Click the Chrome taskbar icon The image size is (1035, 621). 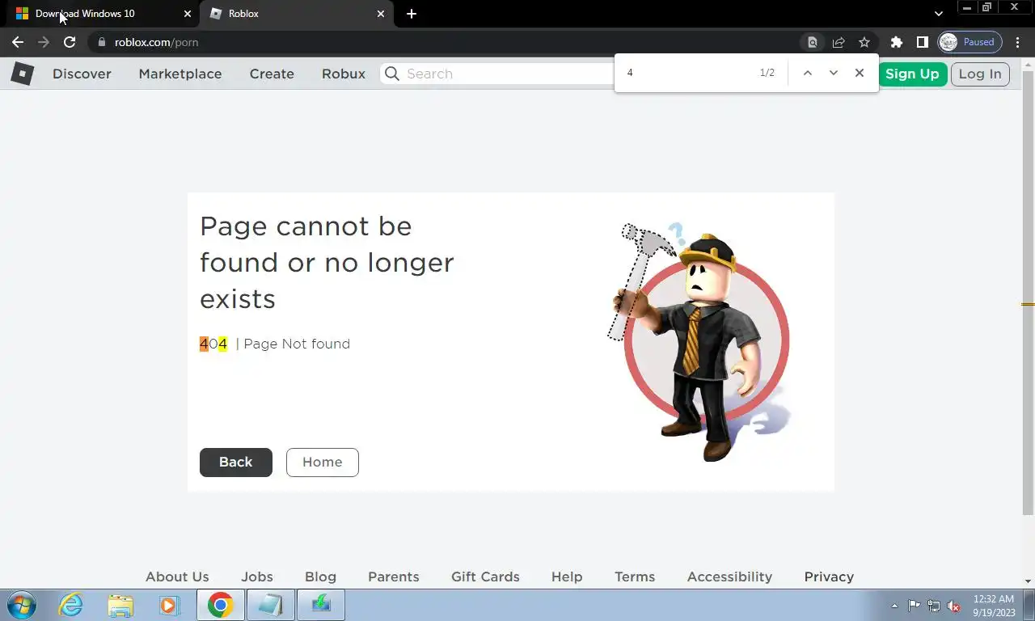pos(220,605)
